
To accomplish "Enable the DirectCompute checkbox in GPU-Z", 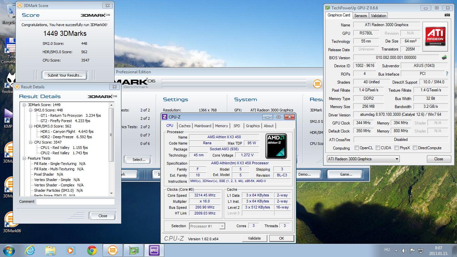I will 415,148.
